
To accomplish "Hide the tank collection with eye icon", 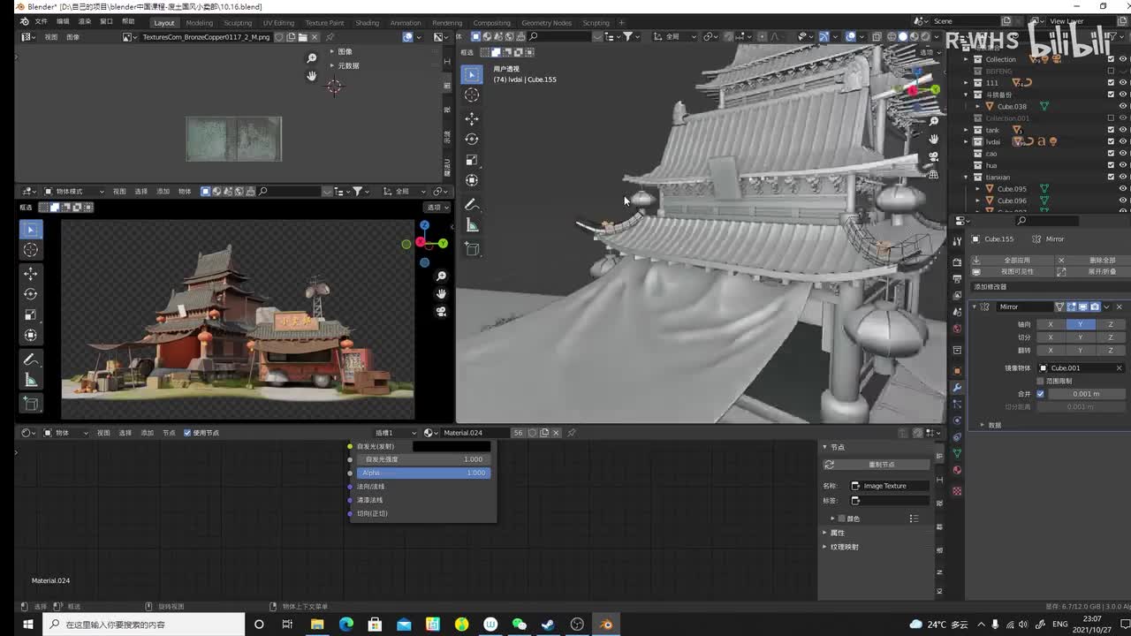I will 1123,130.
